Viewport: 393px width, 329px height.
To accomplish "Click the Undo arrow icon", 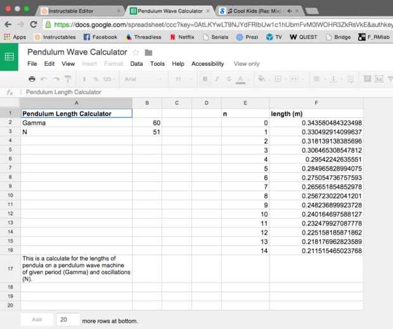I will (x=44, y=79).
